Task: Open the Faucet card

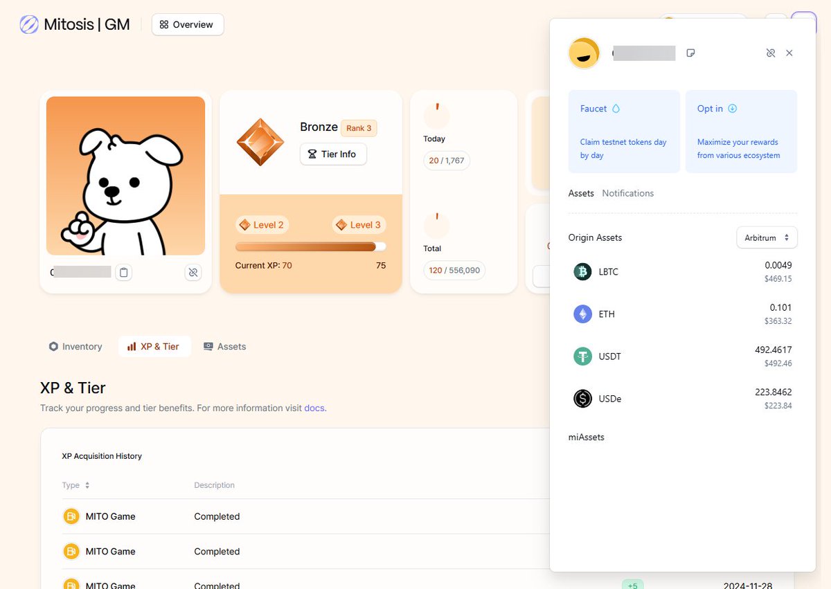Action: [624, 132]
